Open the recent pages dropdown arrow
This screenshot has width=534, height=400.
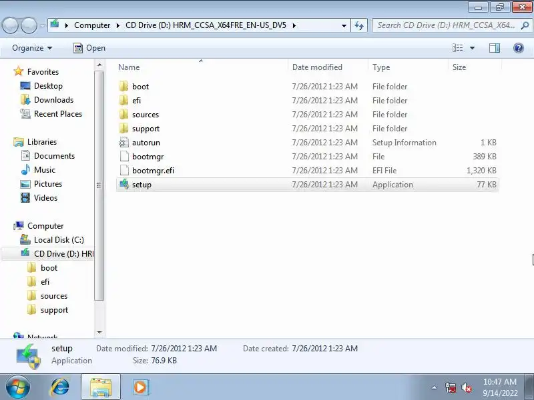[42, 25]
